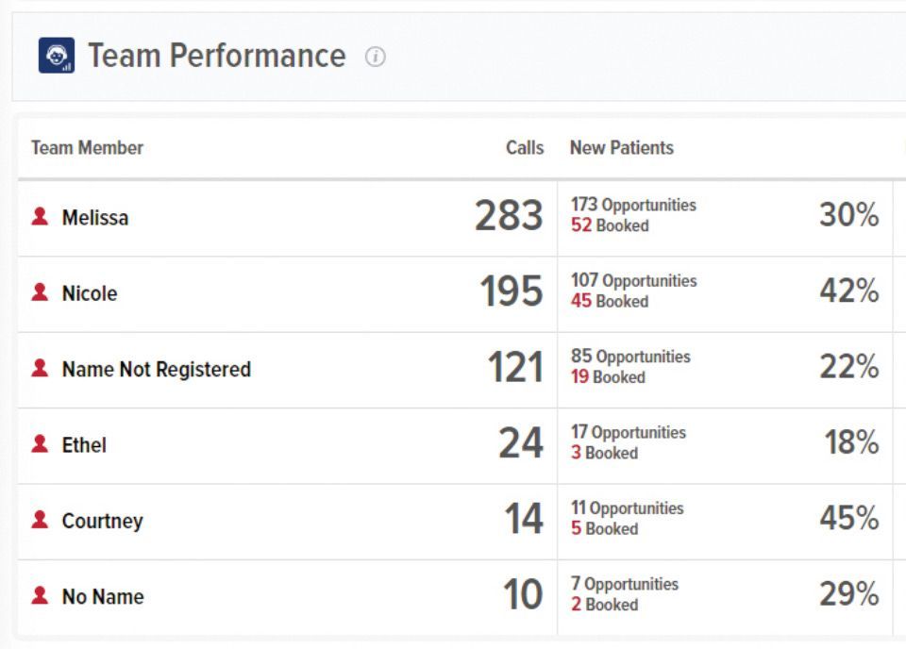Image resolution: width=906 pixels, height=649 pixels.
Task: Click Nicole's 42% booking rate
Action: coord(849,290)
